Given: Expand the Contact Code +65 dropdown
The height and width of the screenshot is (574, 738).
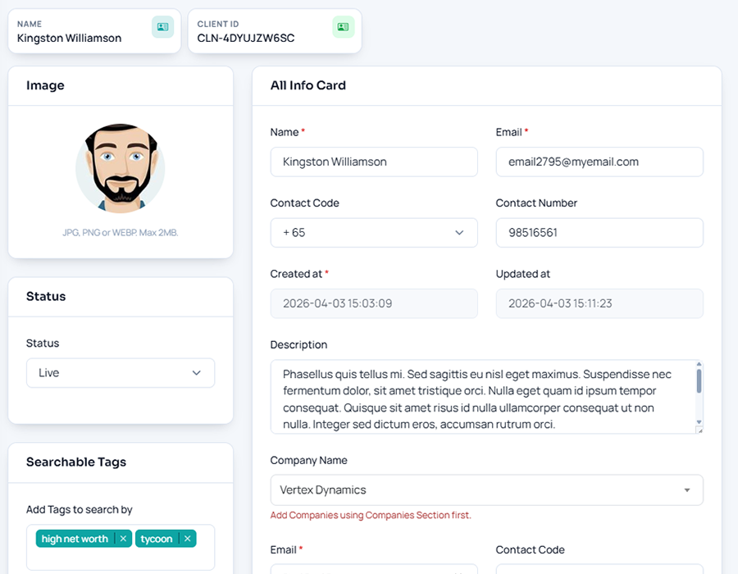Looking at the screenshot, I should click(x=373, y=233).
